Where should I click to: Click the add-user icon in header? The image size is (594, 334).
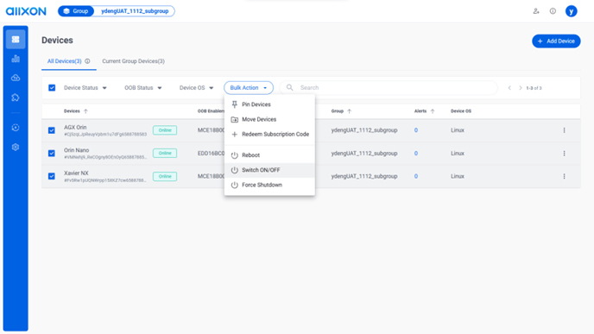536,11
